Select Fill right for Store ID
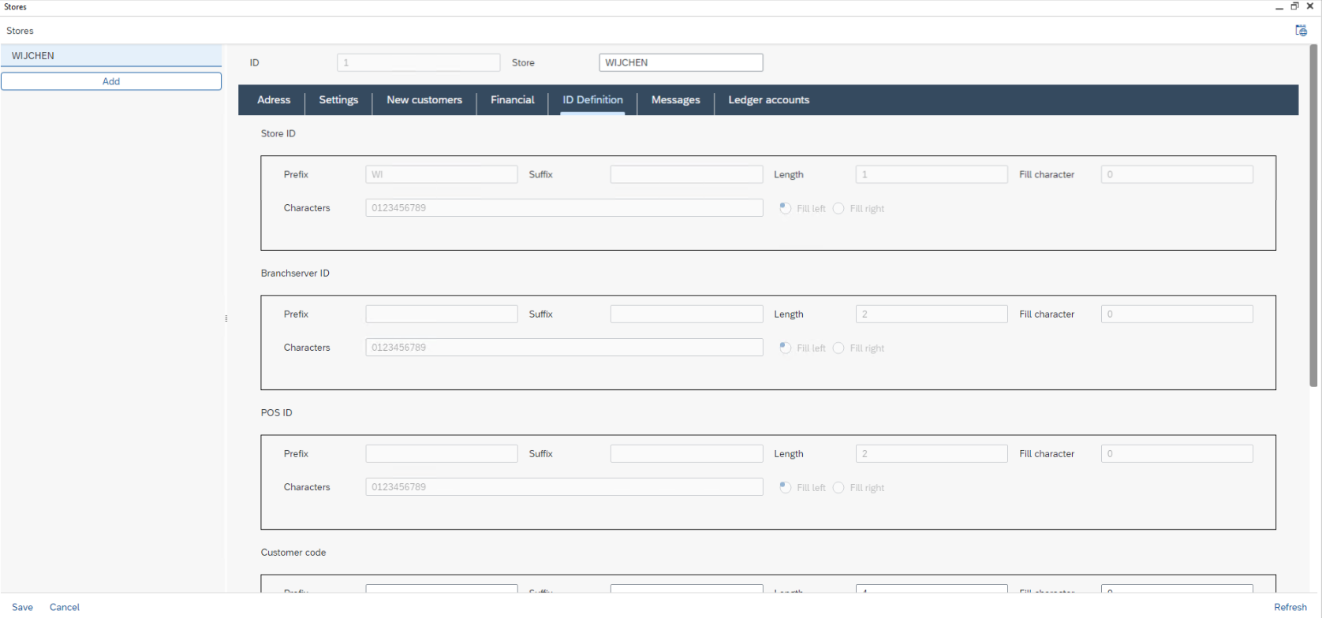This screenshot has width=1322, height=618. (x=838, y=208)
